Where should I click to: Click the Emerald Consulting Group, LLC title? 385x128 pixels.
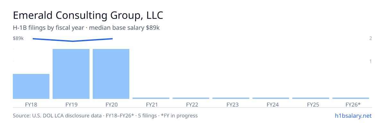click(88, 16)
